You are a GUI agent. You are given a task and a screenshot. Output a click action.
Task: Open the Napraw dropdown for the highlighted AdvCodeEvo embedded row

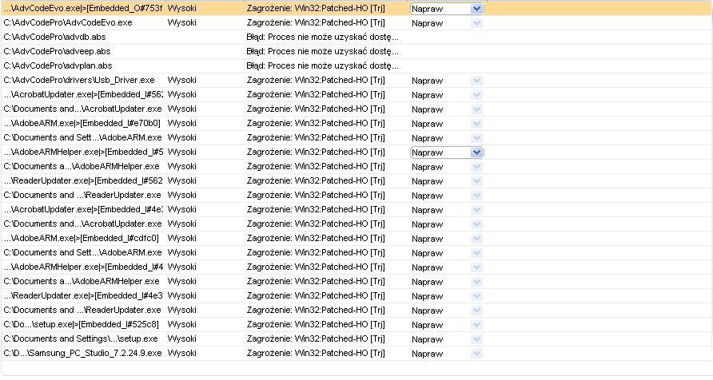click(476, 9)
